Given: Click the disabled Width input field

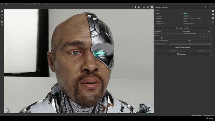Looking at the screenshot, I should tap(175, 51).
